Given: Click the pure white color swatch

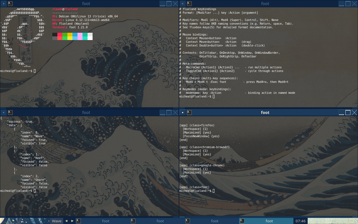Looking at the screenshot, I should (x=90, y=38).
